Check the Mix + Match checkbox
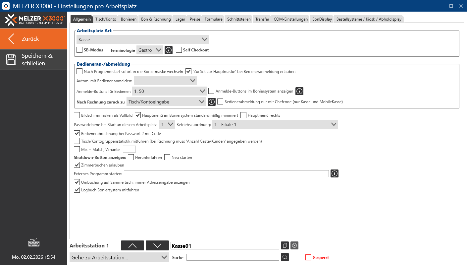Screen dimensions: 467x265 pyautogui.click(x=77, y=150)
